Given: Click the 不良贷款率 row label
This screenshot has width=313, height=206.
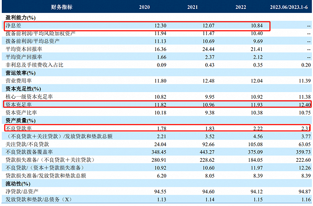Looking at the screenshot, I should pos(19,128).
